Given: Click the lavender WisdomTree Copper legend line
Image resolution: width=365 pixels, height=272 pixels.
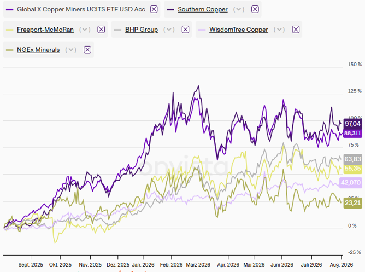Looking at the screenshot, I should 202,30.
